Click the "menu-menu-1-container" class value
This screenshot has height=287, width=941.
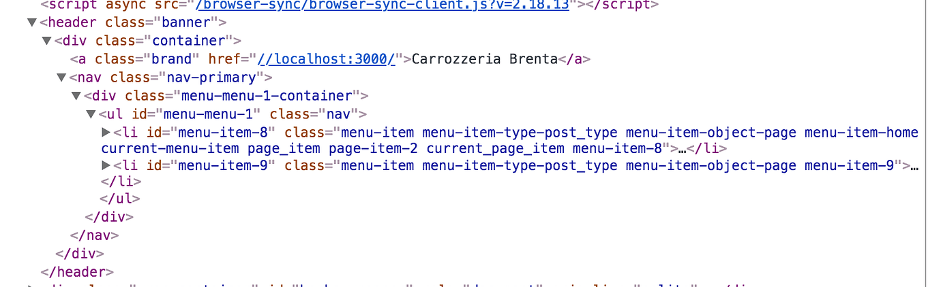(x=265, y=95)
